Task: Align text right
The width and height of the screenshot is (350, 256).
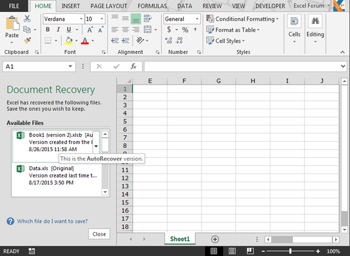Action: (x=136, y=30)
